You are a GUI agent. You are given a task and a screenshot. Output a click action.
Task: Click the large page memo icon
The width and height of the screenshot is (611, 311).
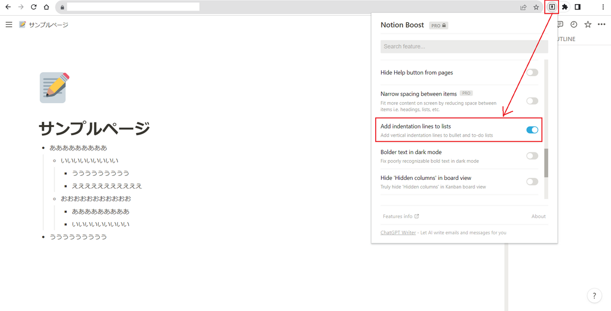tap(54, 87)
